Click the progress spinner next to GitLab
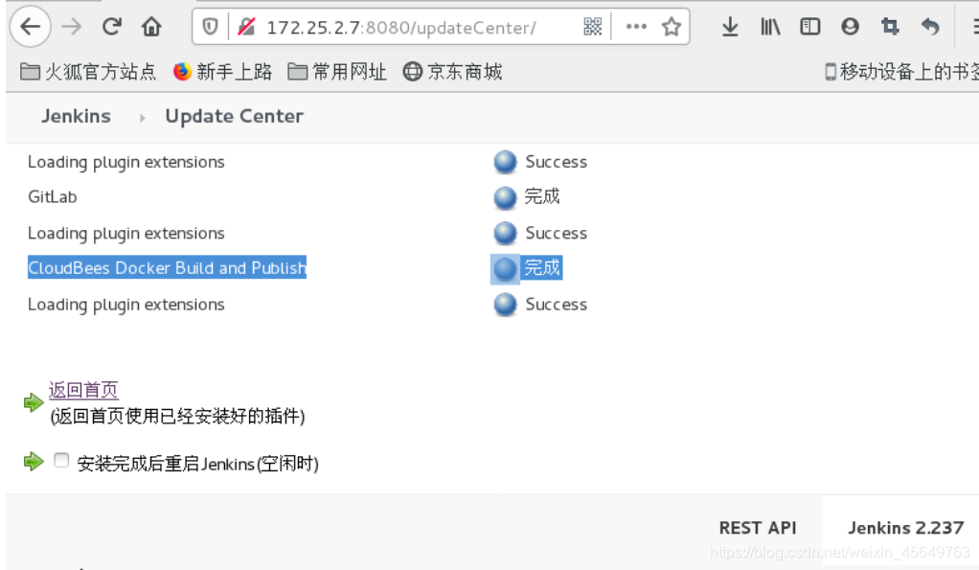This screenshot has height=570, width=979. point(504,197)
